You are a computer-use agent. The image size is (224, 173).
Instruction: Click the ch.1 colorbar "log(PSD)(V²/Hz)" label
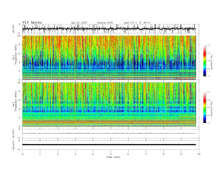[212, 62]
